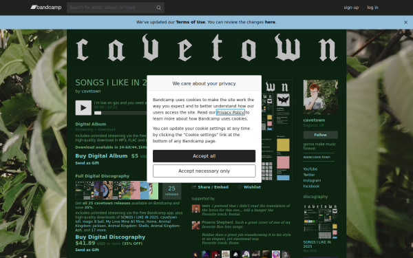This screenshot has height=258, width=413.
Task: Play the track with the play button
Action: point(83,108)
